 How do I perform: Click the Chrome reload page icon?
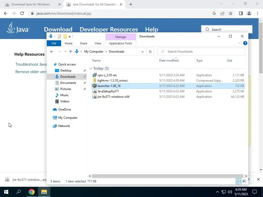pyautogui.click(x=22, y=13)
